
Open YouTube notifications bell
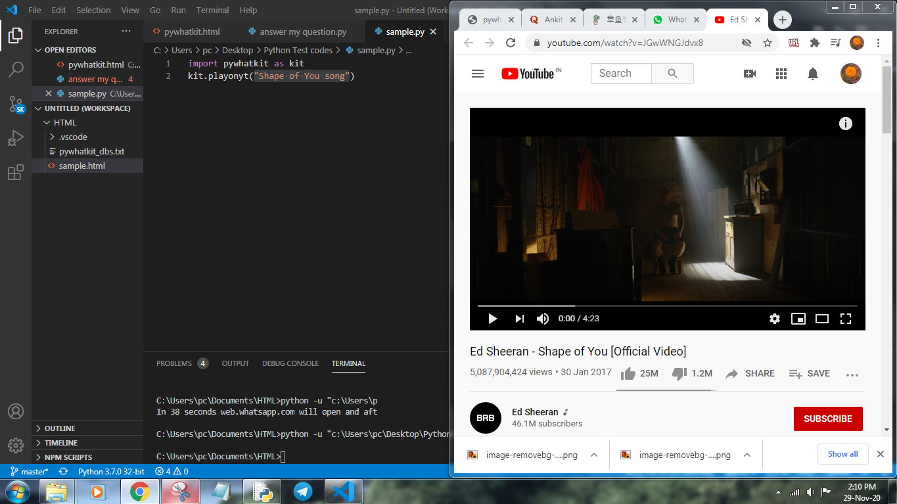(813, 74)
